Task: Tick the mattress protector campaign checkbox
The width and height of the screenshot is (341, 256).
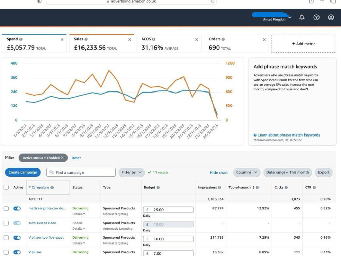Action: click(x=6, y=208)
